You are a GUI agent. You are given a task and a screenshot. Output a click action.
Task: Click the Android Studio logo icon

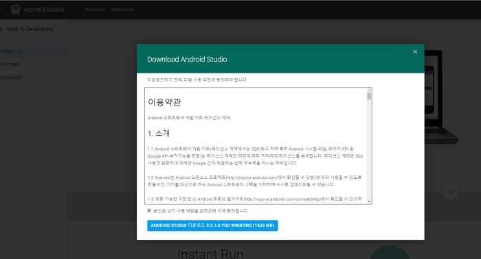pos(15,10)
